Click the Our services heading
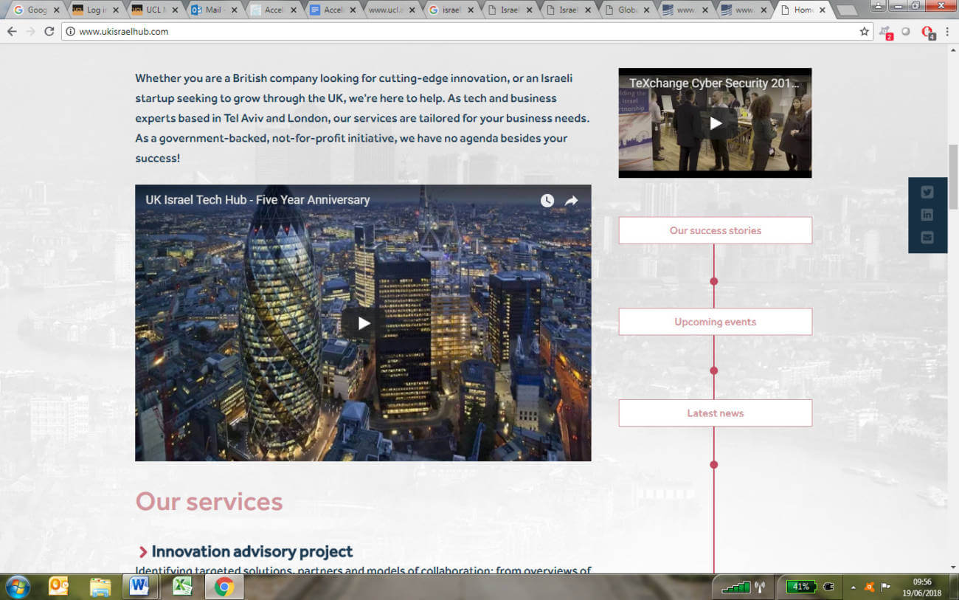 (209, 501)
